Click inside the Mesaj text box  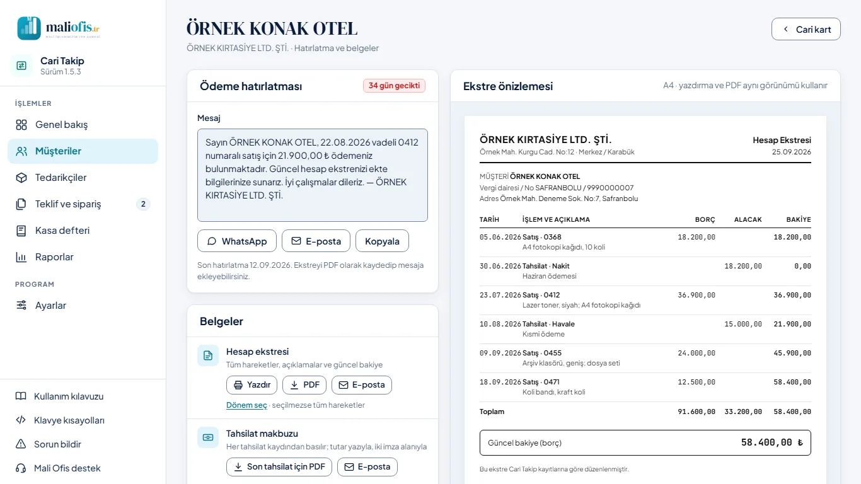(313, 175)
